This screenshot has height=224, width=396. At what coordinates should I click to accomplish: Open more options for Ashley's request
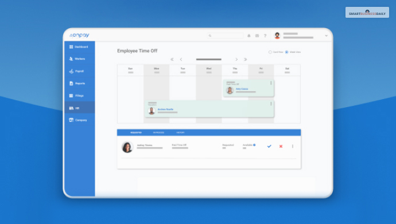pos(293,147)
